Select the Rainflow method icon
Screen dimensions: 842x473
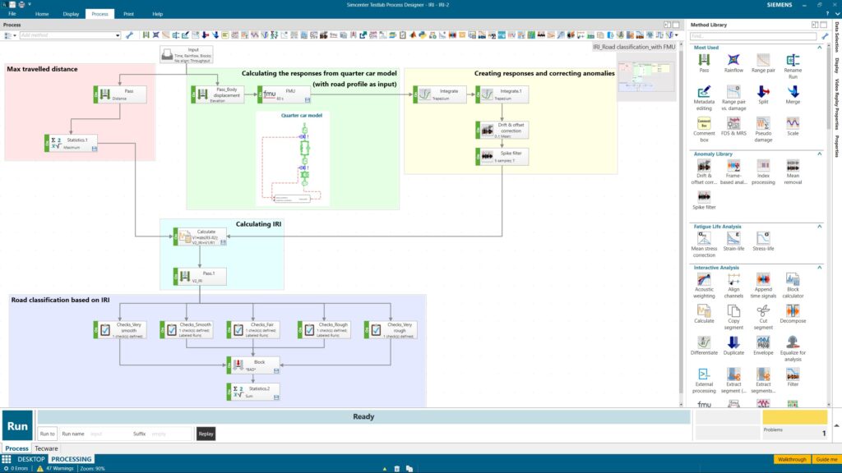[733, 60]
